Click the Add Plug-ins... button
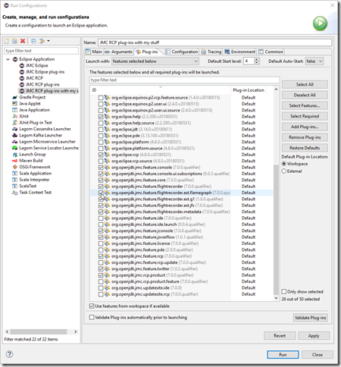This screenshot has height=367, width=341. (305, 127)
